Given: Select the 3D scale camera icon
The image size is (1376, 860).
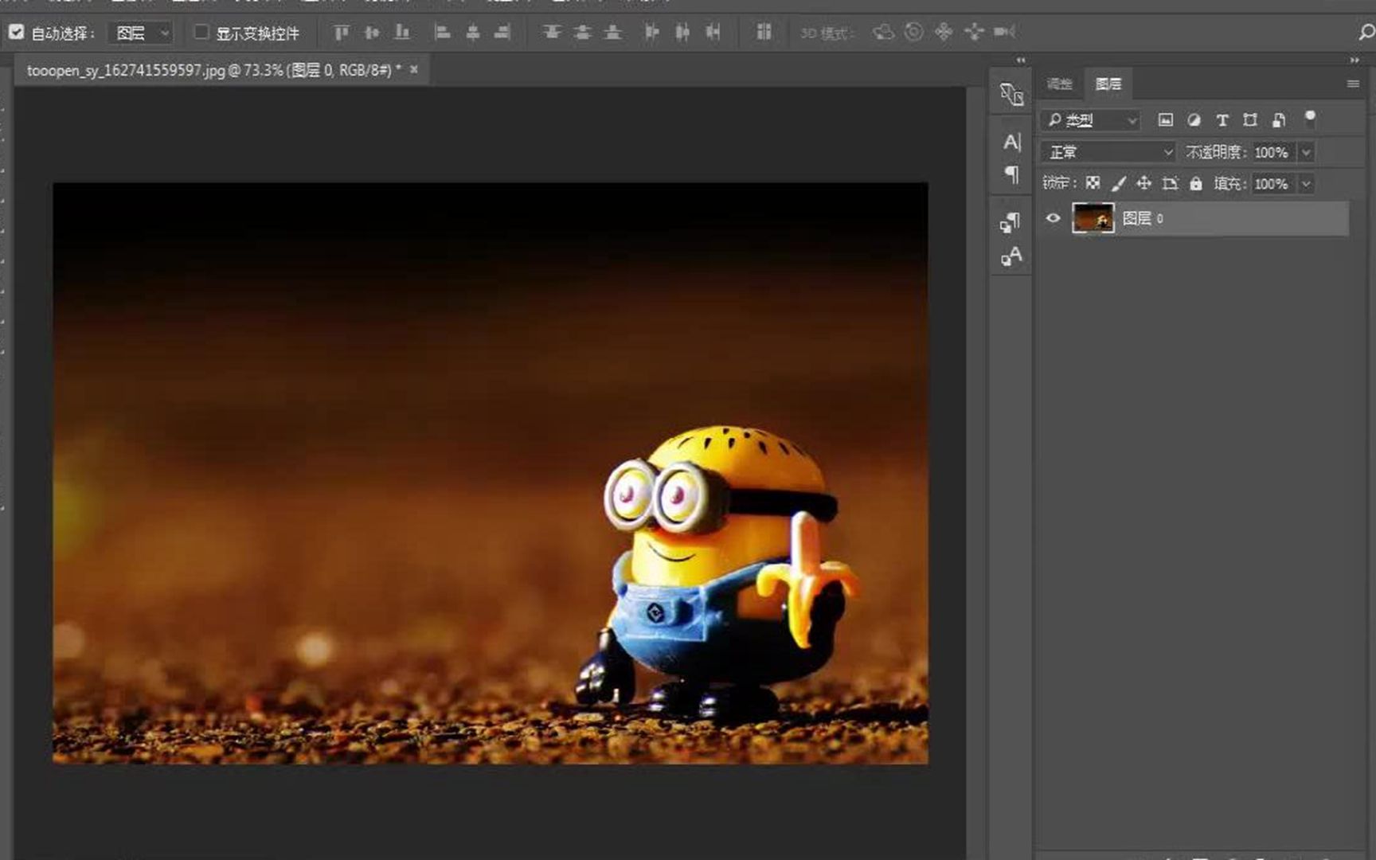Looking at the screenshot, I should (1005, 32).
